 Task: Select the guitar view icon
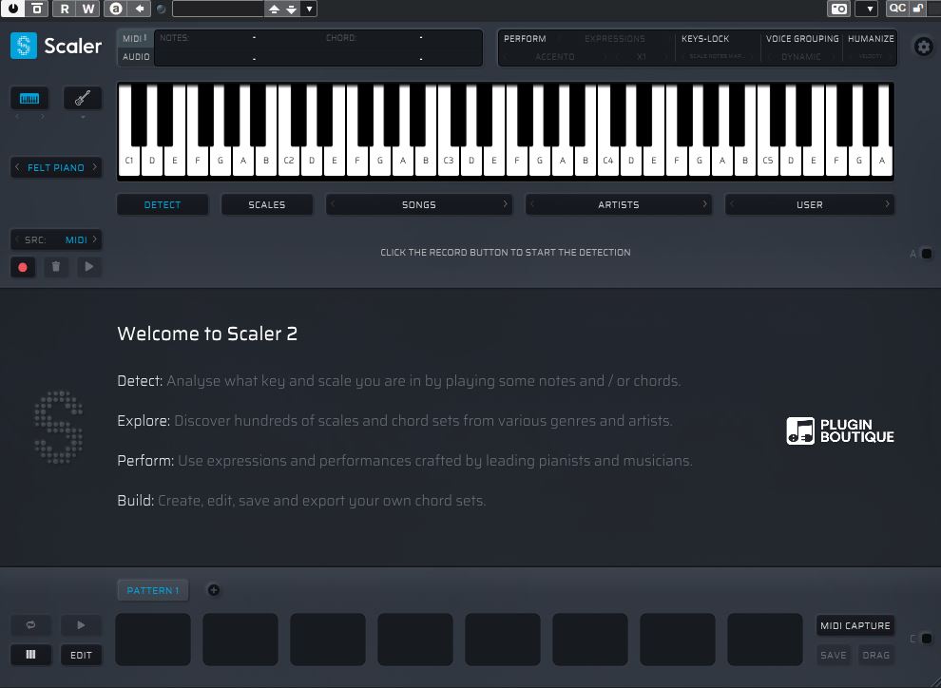coord(83,99)
